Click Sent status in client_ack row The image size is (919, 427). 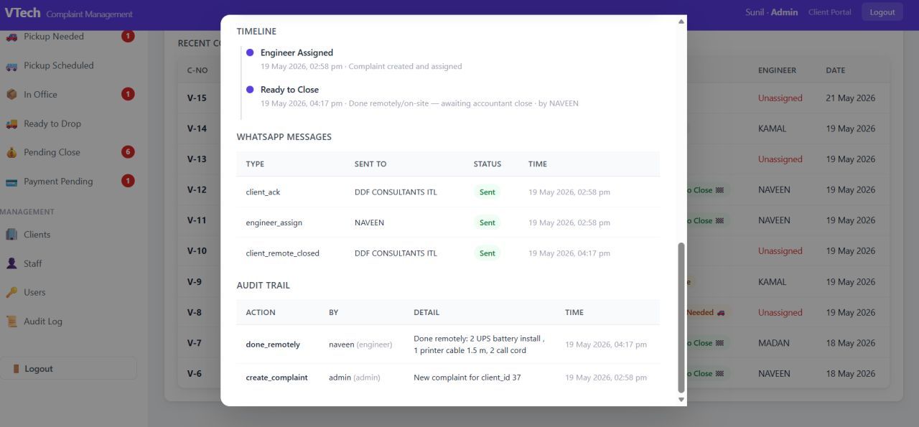pos(488,192)
